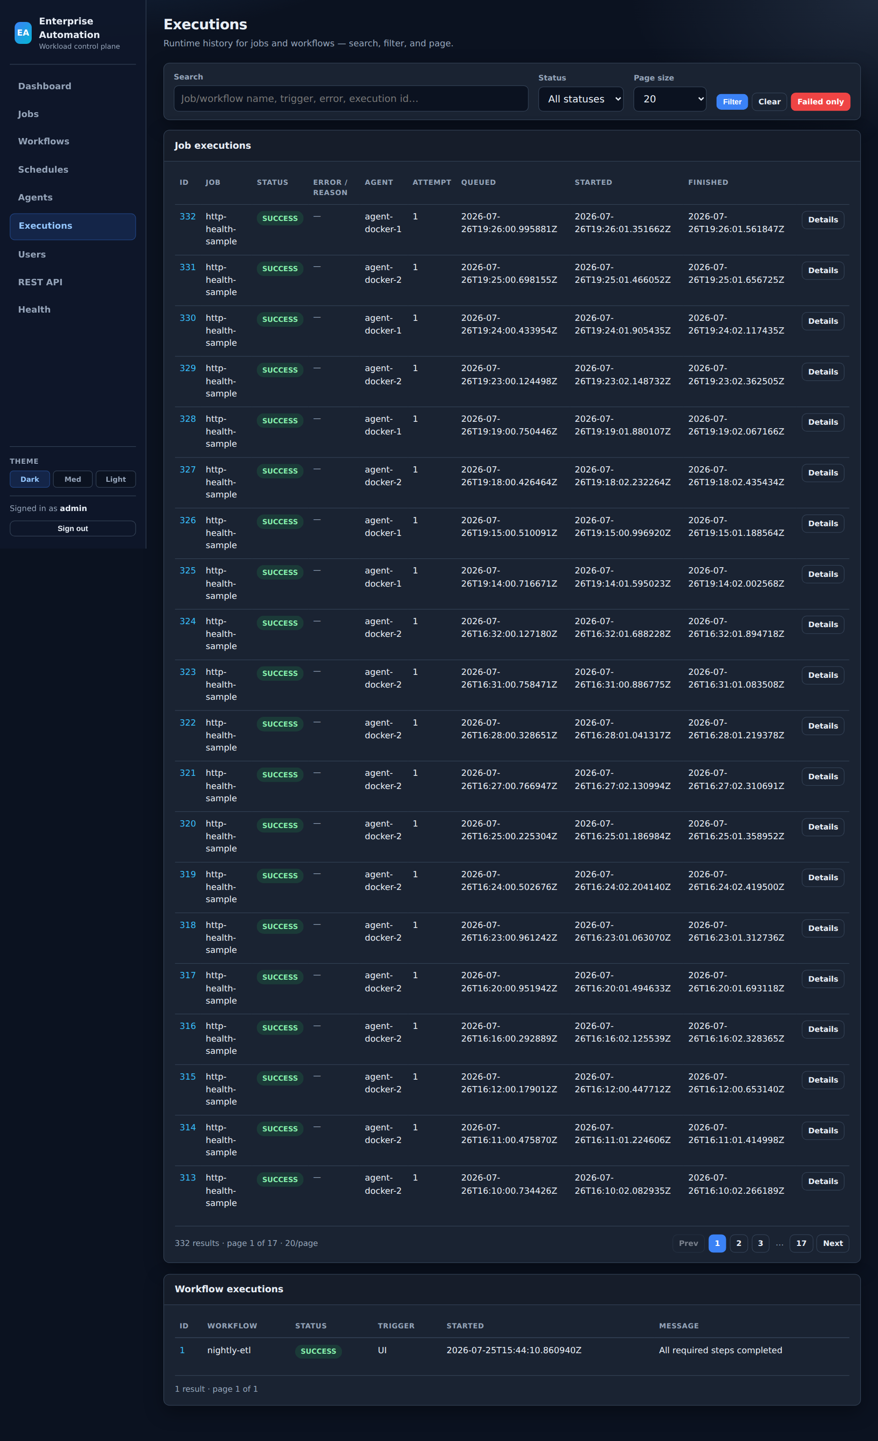Show Failed only executions
The image size is (878, 1441).
820,102
